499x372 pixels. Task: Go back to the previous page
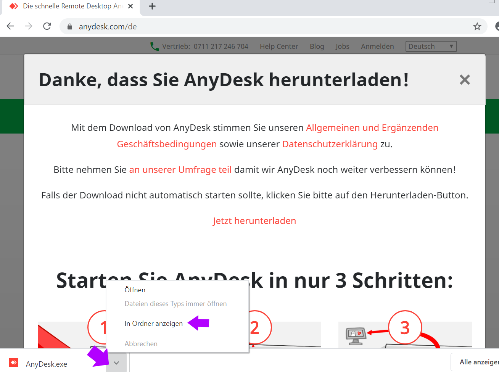point(10,26)
